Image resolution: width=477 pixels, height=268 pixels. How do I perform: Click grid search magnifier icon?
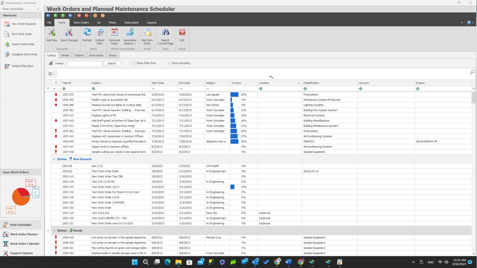point(472,72)
